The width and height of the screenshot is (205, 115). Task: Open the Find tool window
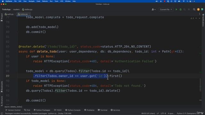point(27,110)
